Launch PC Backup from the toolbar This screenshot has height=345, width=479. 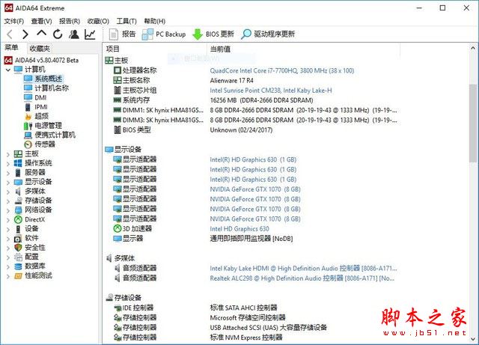pos(164,34)
